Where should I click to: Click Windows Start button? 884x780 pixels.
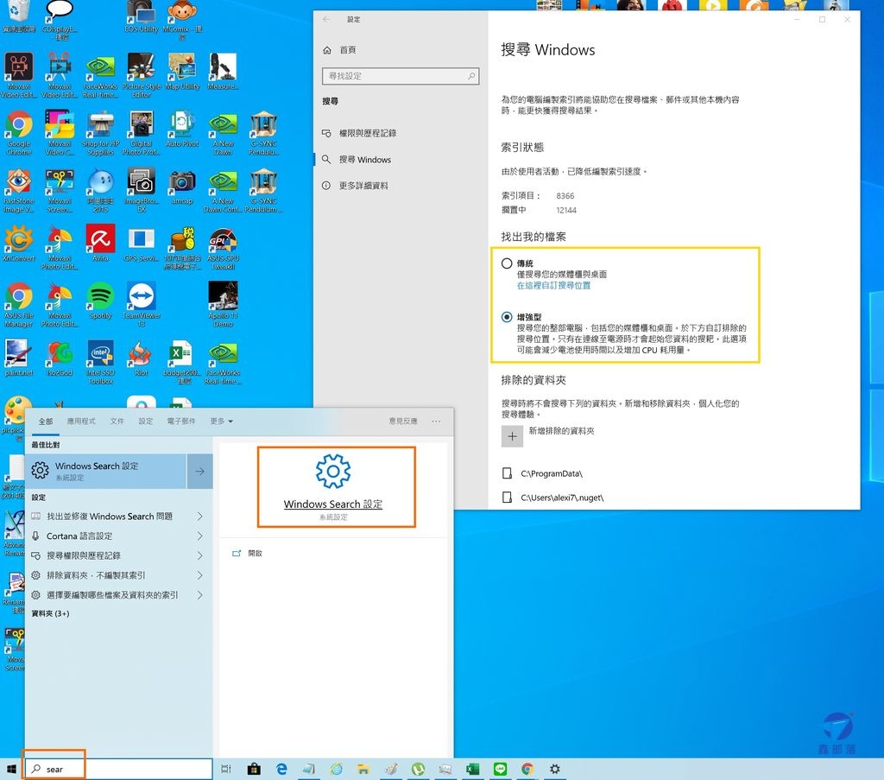[11, 769]
